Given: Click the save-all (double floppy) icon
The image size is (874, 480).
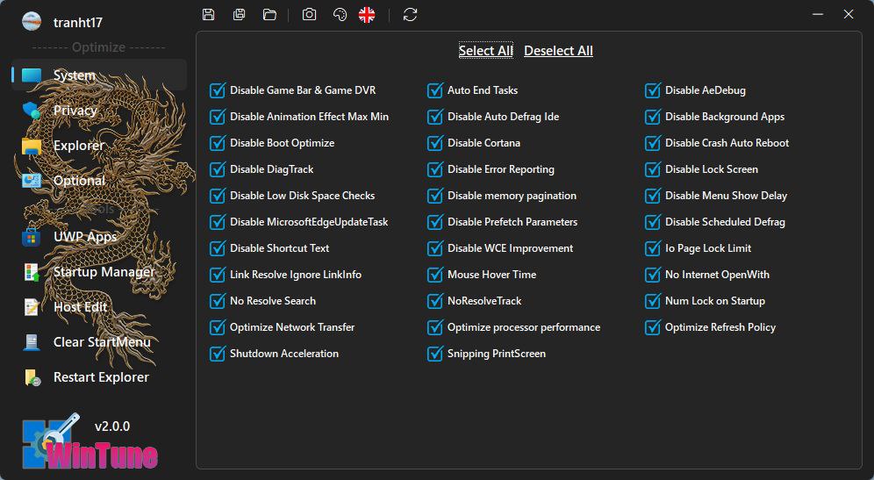Looking at the screenshot, I should click(239, 14).
